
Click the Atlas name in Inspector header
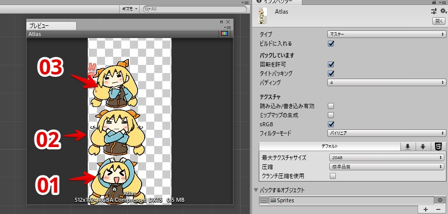pyautogui.click(x=282, y=12)
